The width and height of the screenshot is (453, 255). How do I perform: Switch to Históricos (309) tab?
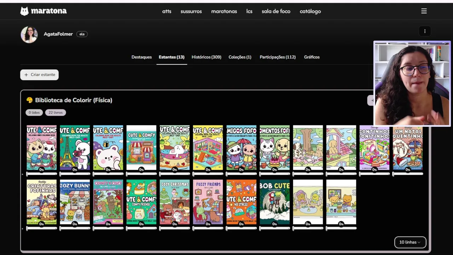[x=206, y=57]
